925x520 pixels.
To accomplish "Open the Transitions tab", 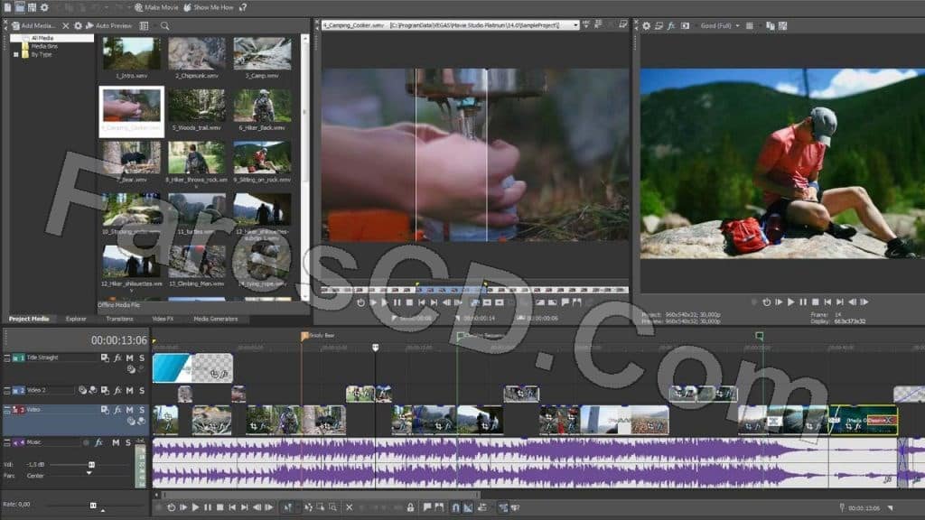I will pyautogui.click(x=120, y=319).
